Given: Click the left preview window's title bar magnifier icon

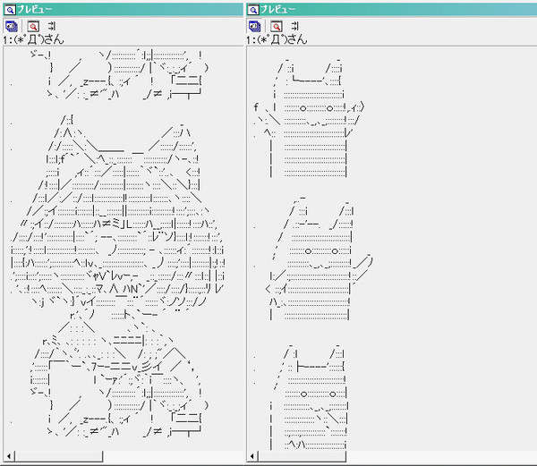Looking at the screenshot, I should point(10,10).
